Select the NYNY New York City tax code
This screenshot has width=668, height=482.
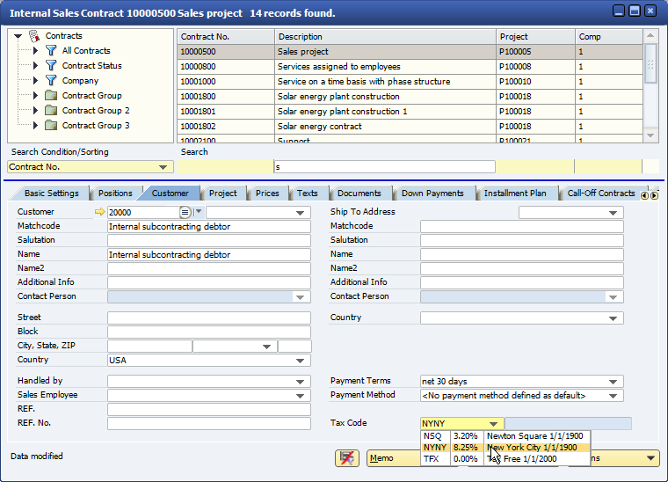tap(505, 448)
